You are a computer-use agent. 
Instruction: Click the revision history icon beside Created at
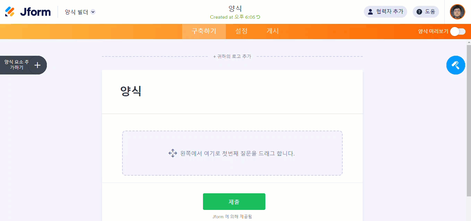[x=258, y=17]
